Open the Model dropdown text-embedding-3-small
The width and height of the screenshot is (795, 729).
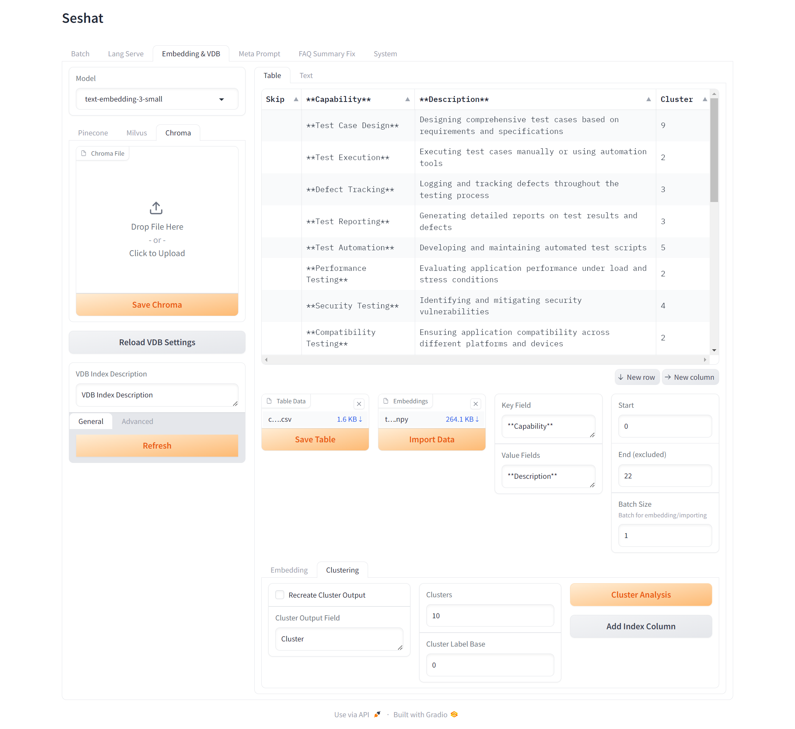(157, 99)
